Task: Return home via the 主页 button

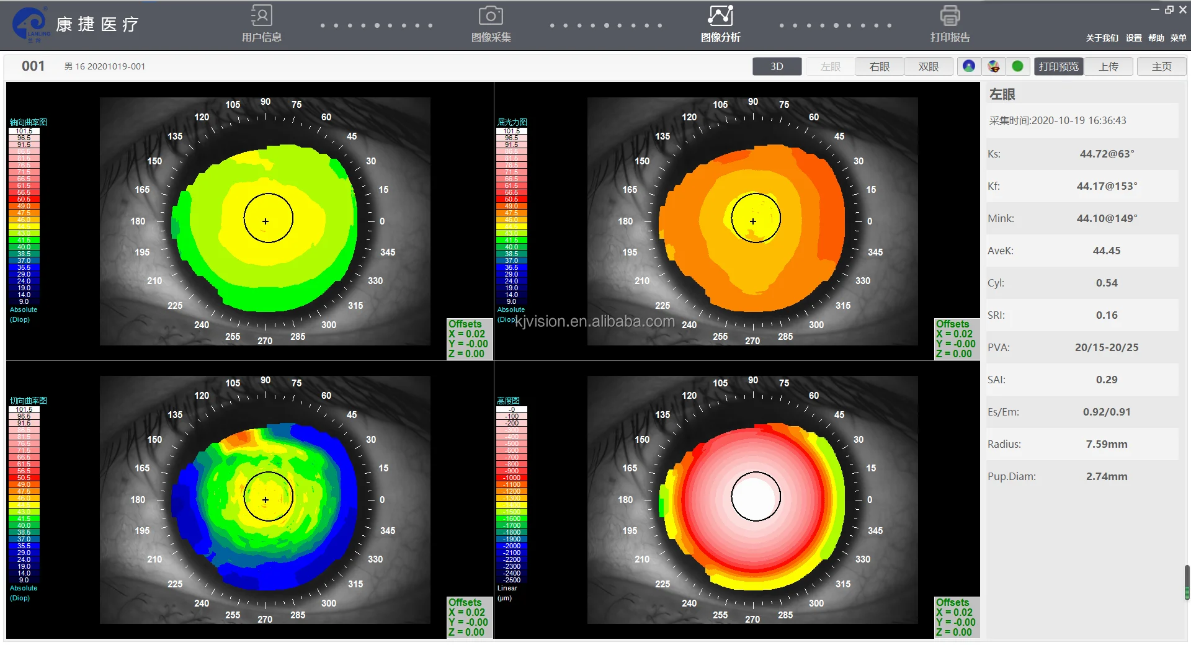Action: tap(1161, 66)
